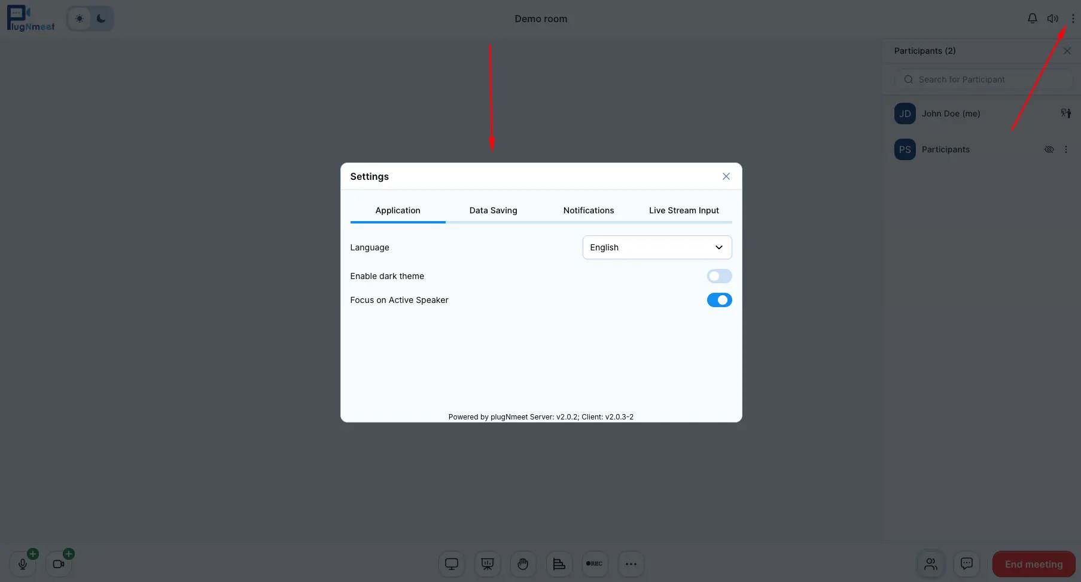Turn on the webcam
This screenshot has width=1081, height=582.
58,563
